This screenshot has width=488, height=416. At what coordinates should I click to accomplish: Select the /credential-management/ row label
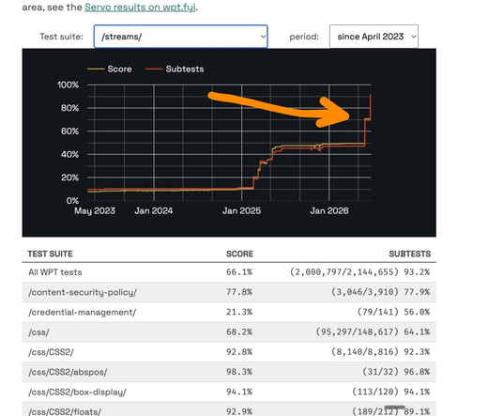(x=83, y=313)
